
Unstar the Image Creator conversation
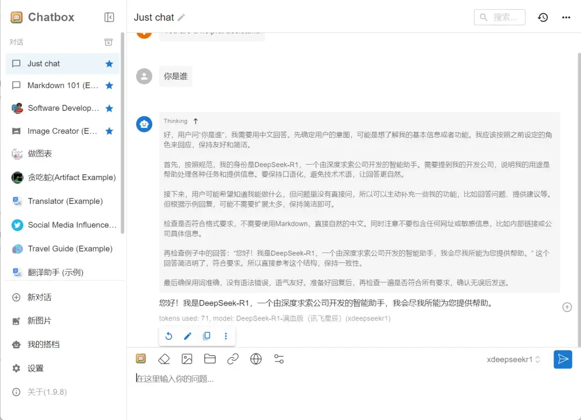(x=109, y=131)
